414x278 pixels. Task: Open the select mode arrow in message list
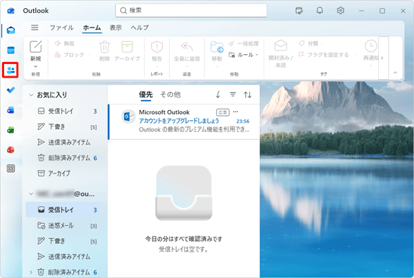(218, 94)
